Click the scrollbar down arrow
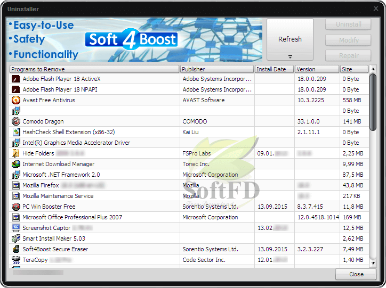 click(373, 263)
